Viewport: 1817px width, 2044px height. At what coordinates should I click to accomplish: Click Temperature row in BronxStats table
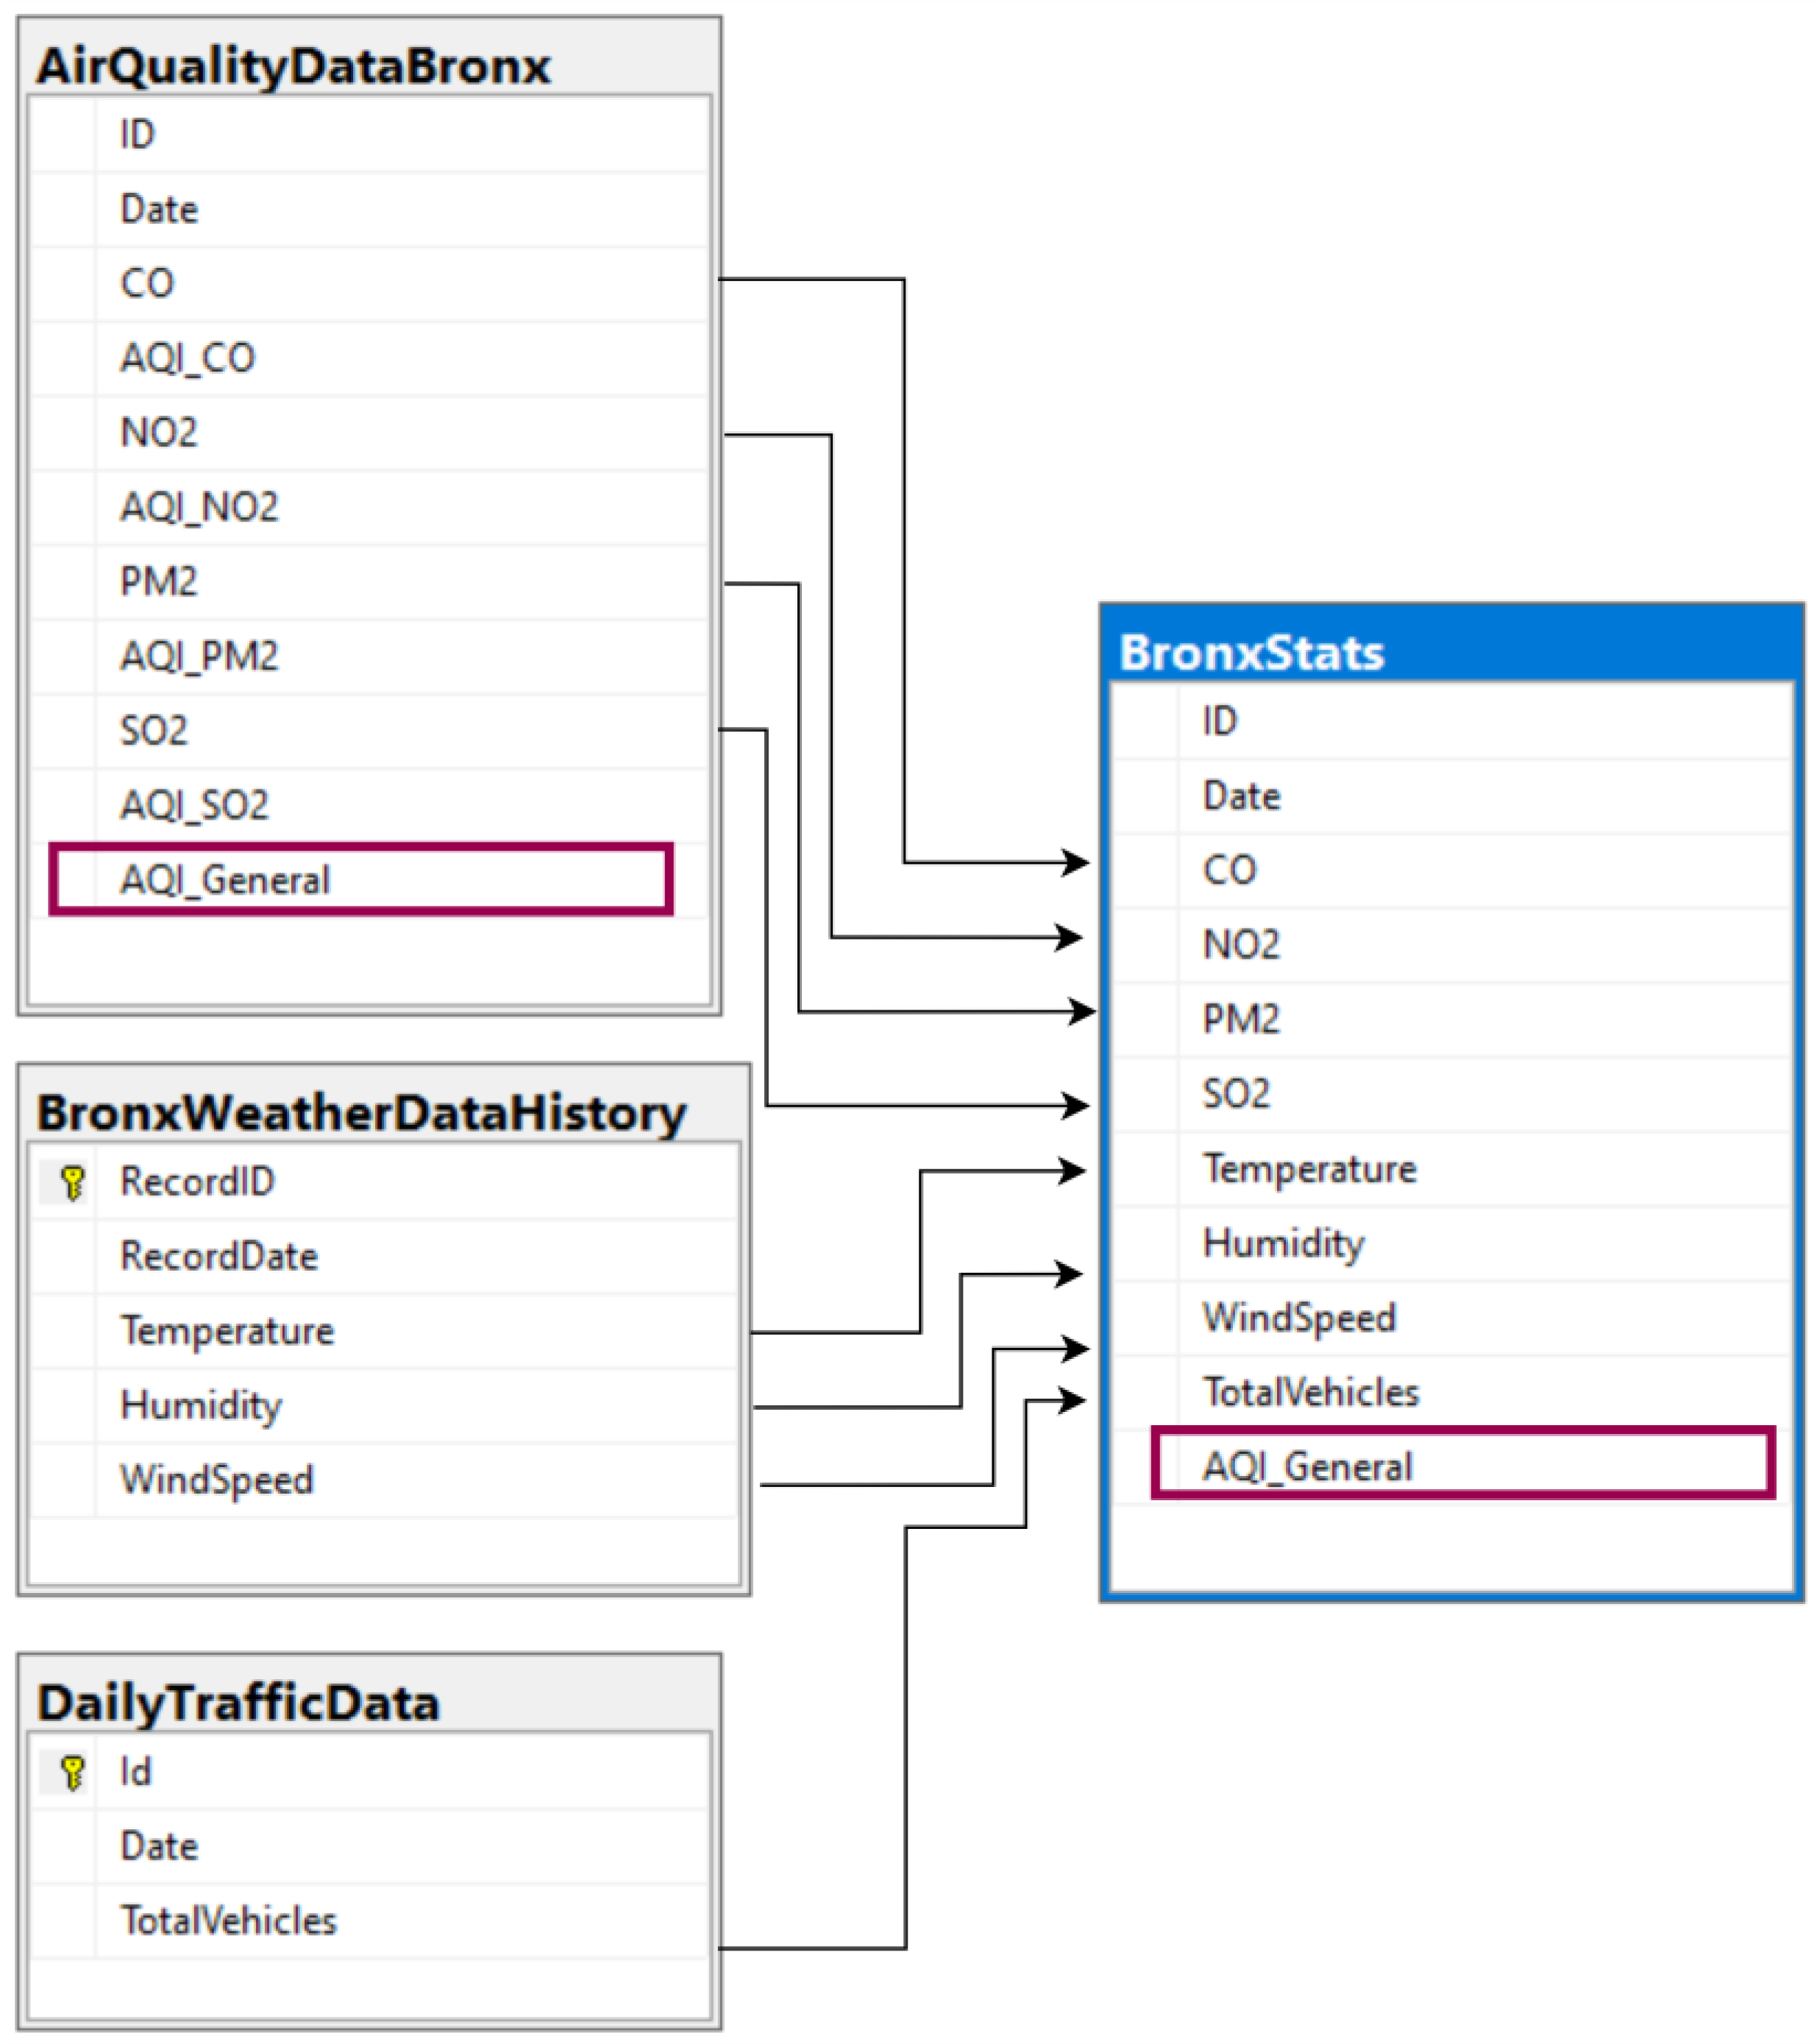pos(1309,1169)
